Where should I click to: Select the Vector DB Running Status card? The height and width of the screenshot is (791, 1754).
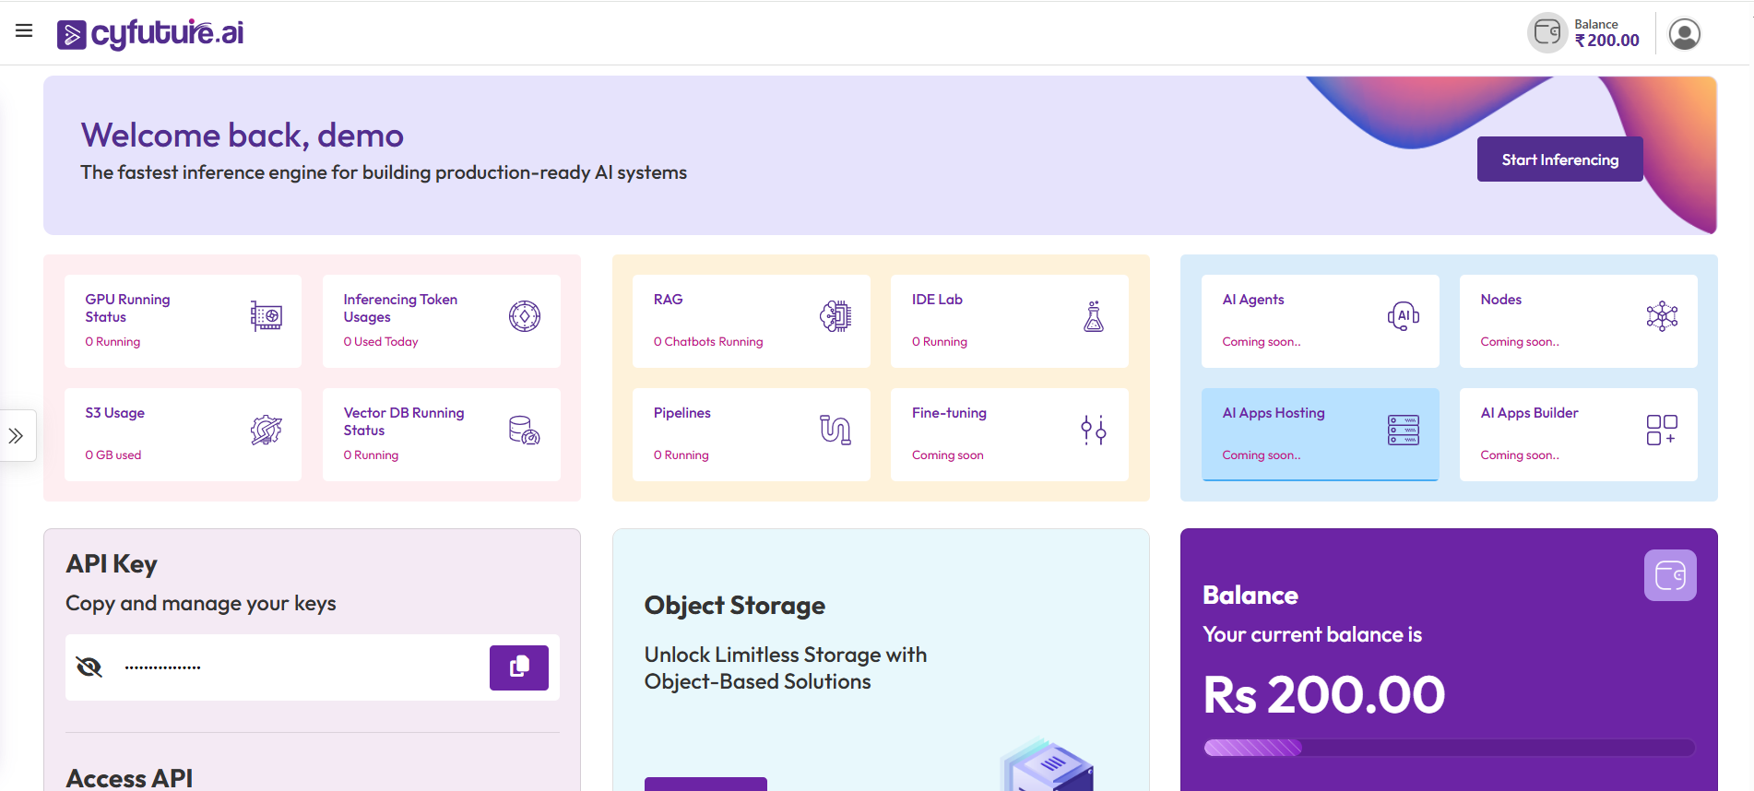click(x=441, y=434)
